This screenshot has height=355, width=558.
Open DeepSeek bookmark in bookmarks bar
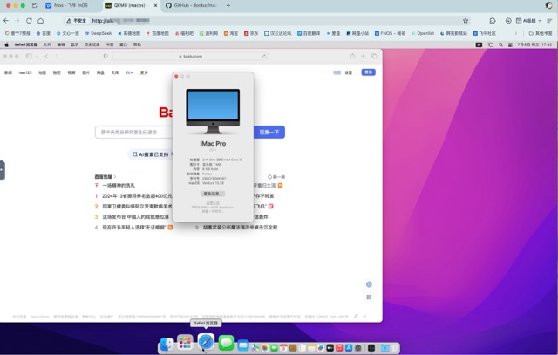[x=99, y=33]
